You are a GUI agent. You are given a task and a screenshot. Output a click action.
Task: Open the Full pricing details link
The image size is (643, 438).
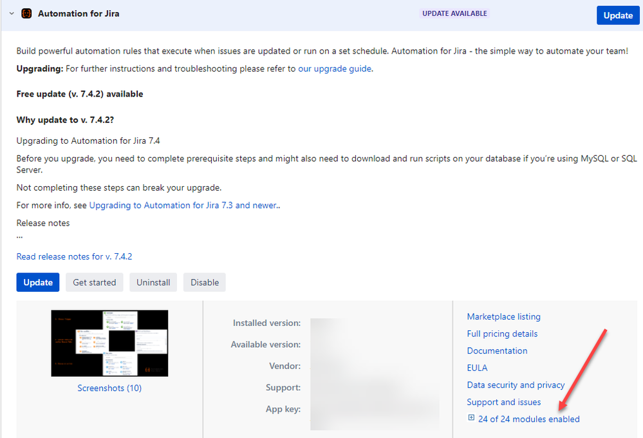pos(502,334)
